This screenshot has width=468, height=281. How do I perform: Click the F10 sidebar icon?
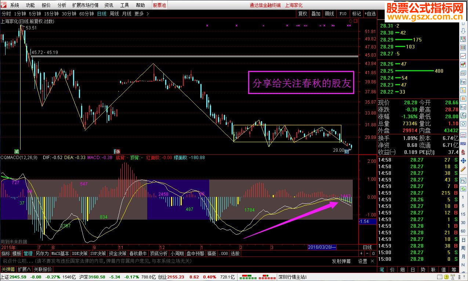463,82
